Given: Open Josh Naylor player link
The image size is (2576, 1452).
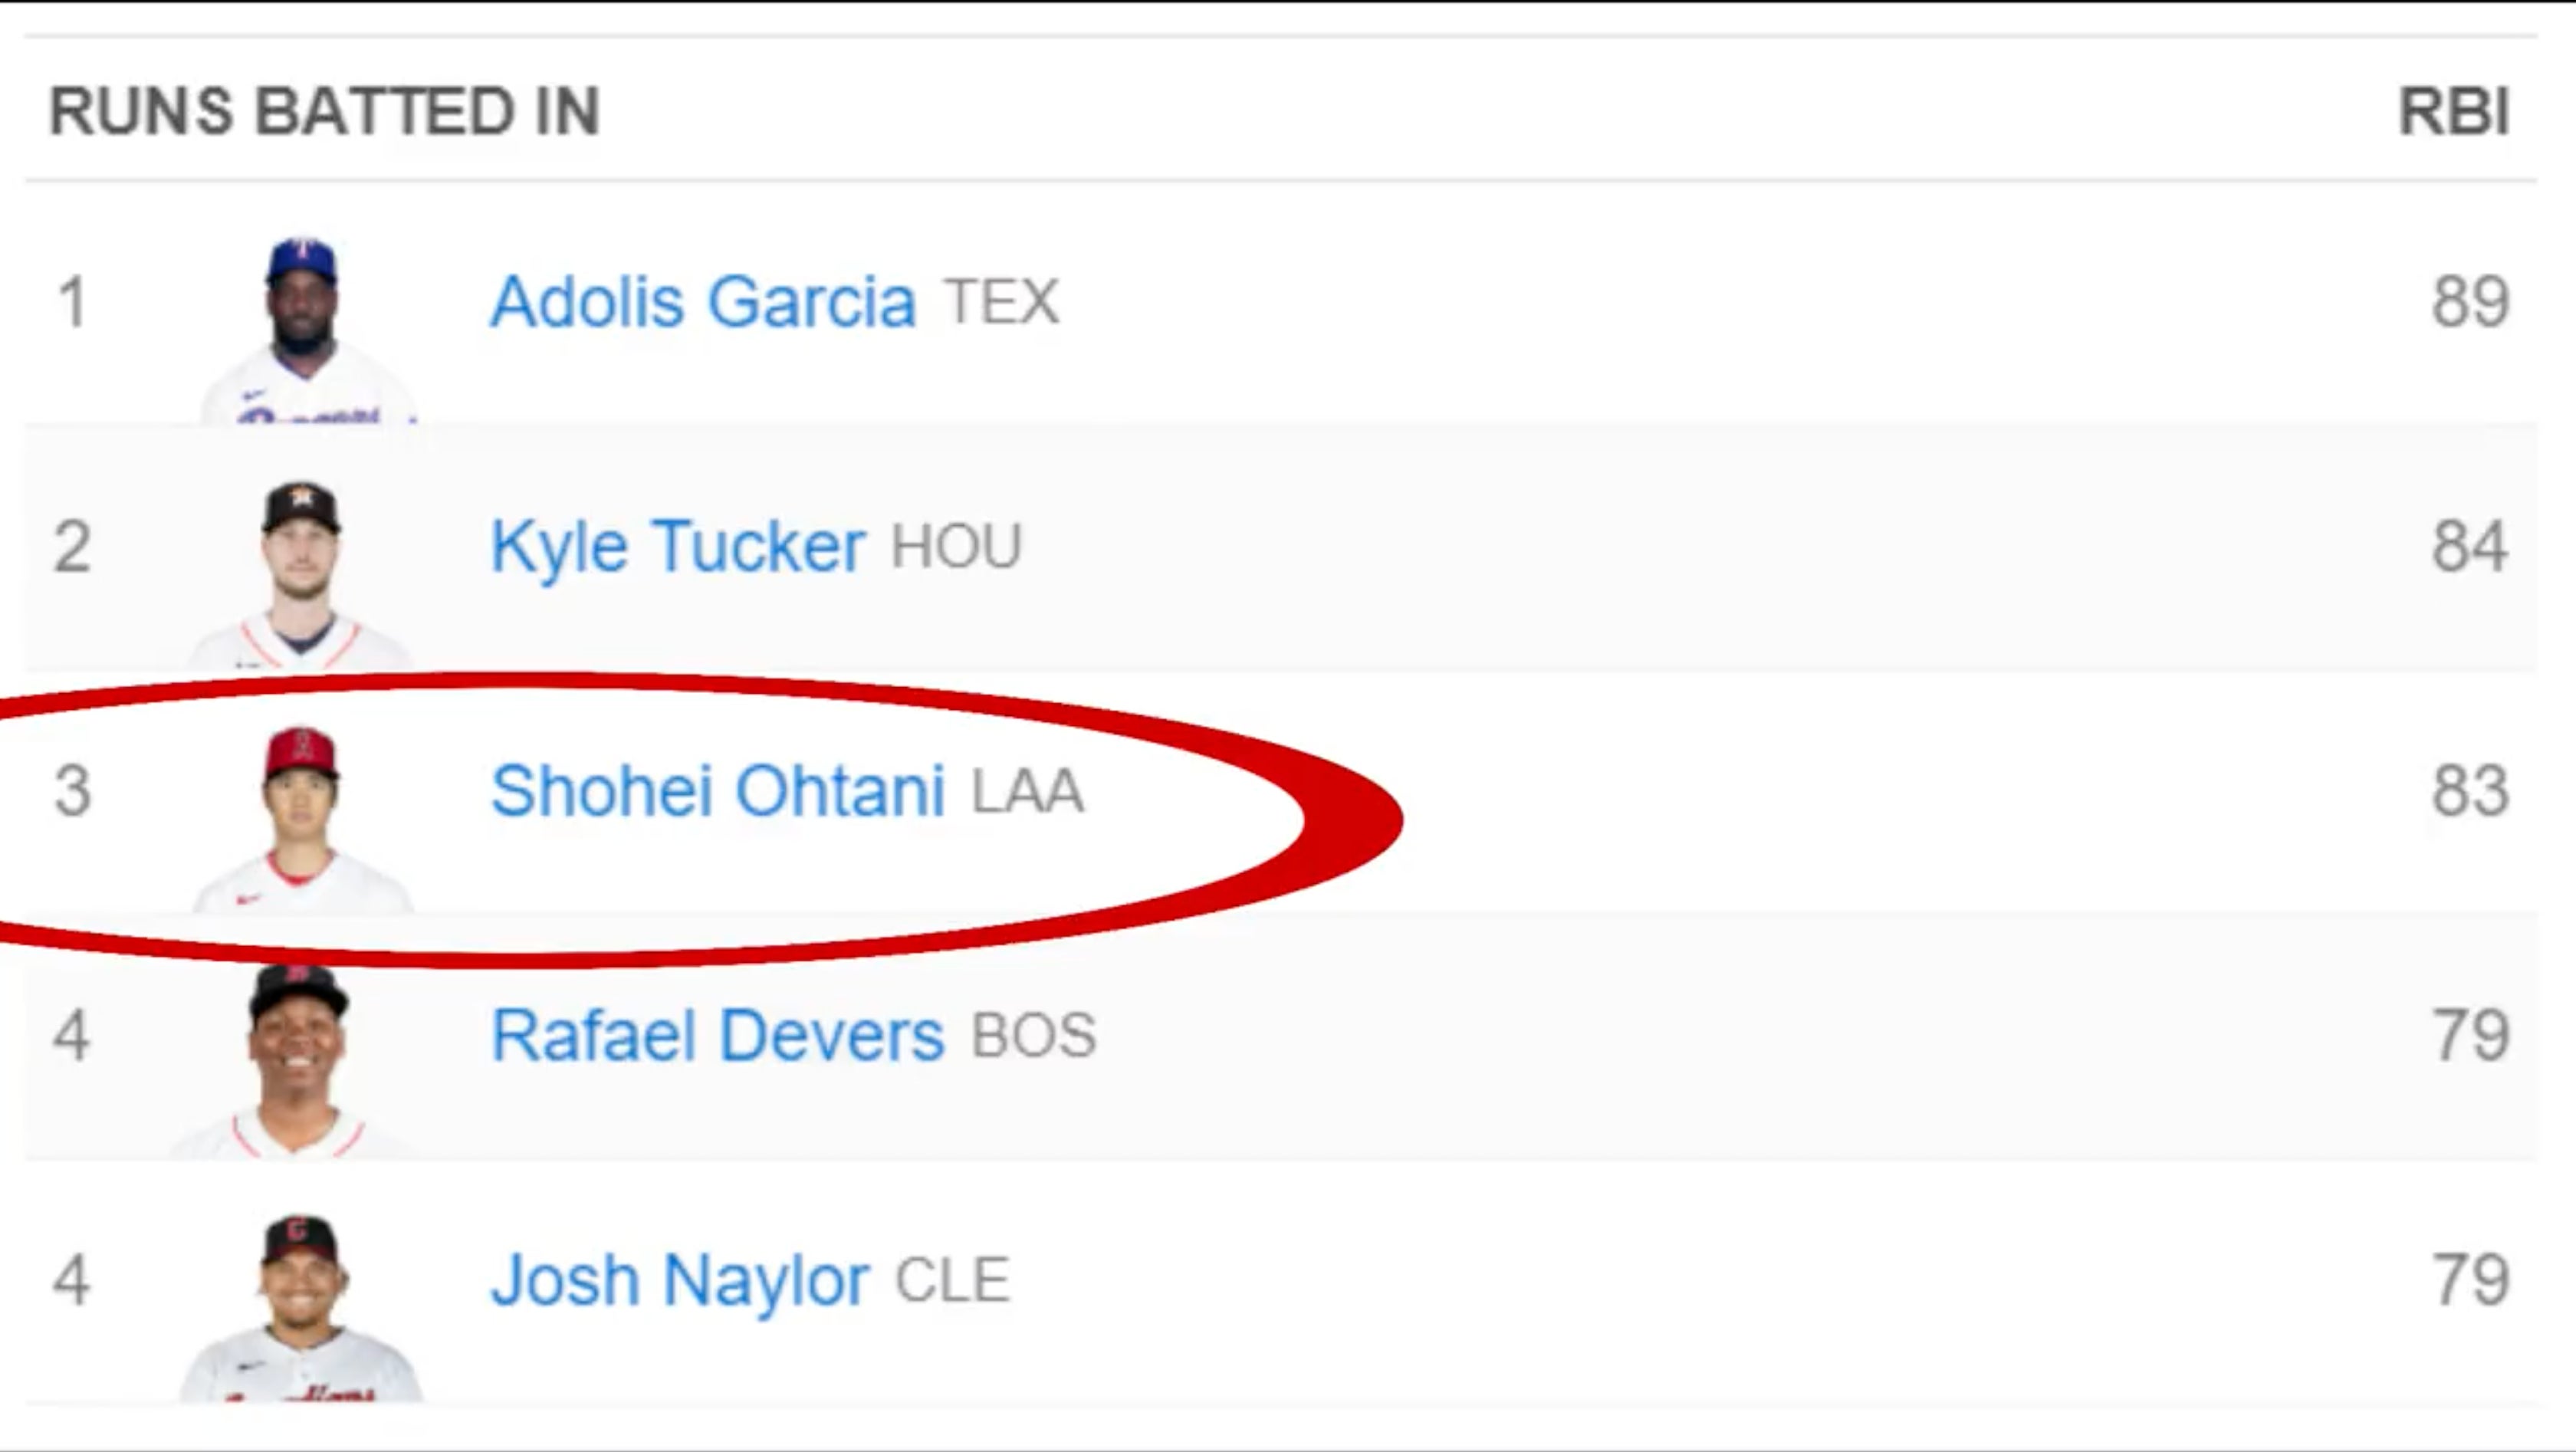Looking at the screenshot, I should (679, 1280).
